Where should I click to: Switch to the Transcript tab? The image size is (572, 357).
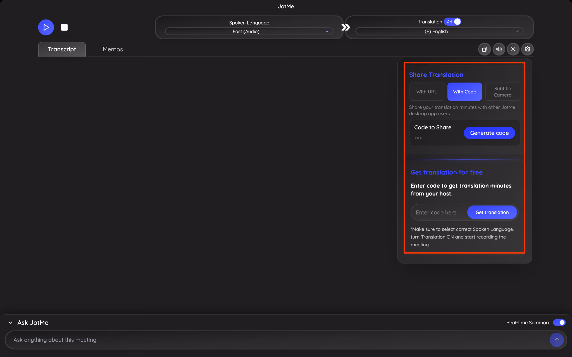pyautogui.click(x=62, y=49)
